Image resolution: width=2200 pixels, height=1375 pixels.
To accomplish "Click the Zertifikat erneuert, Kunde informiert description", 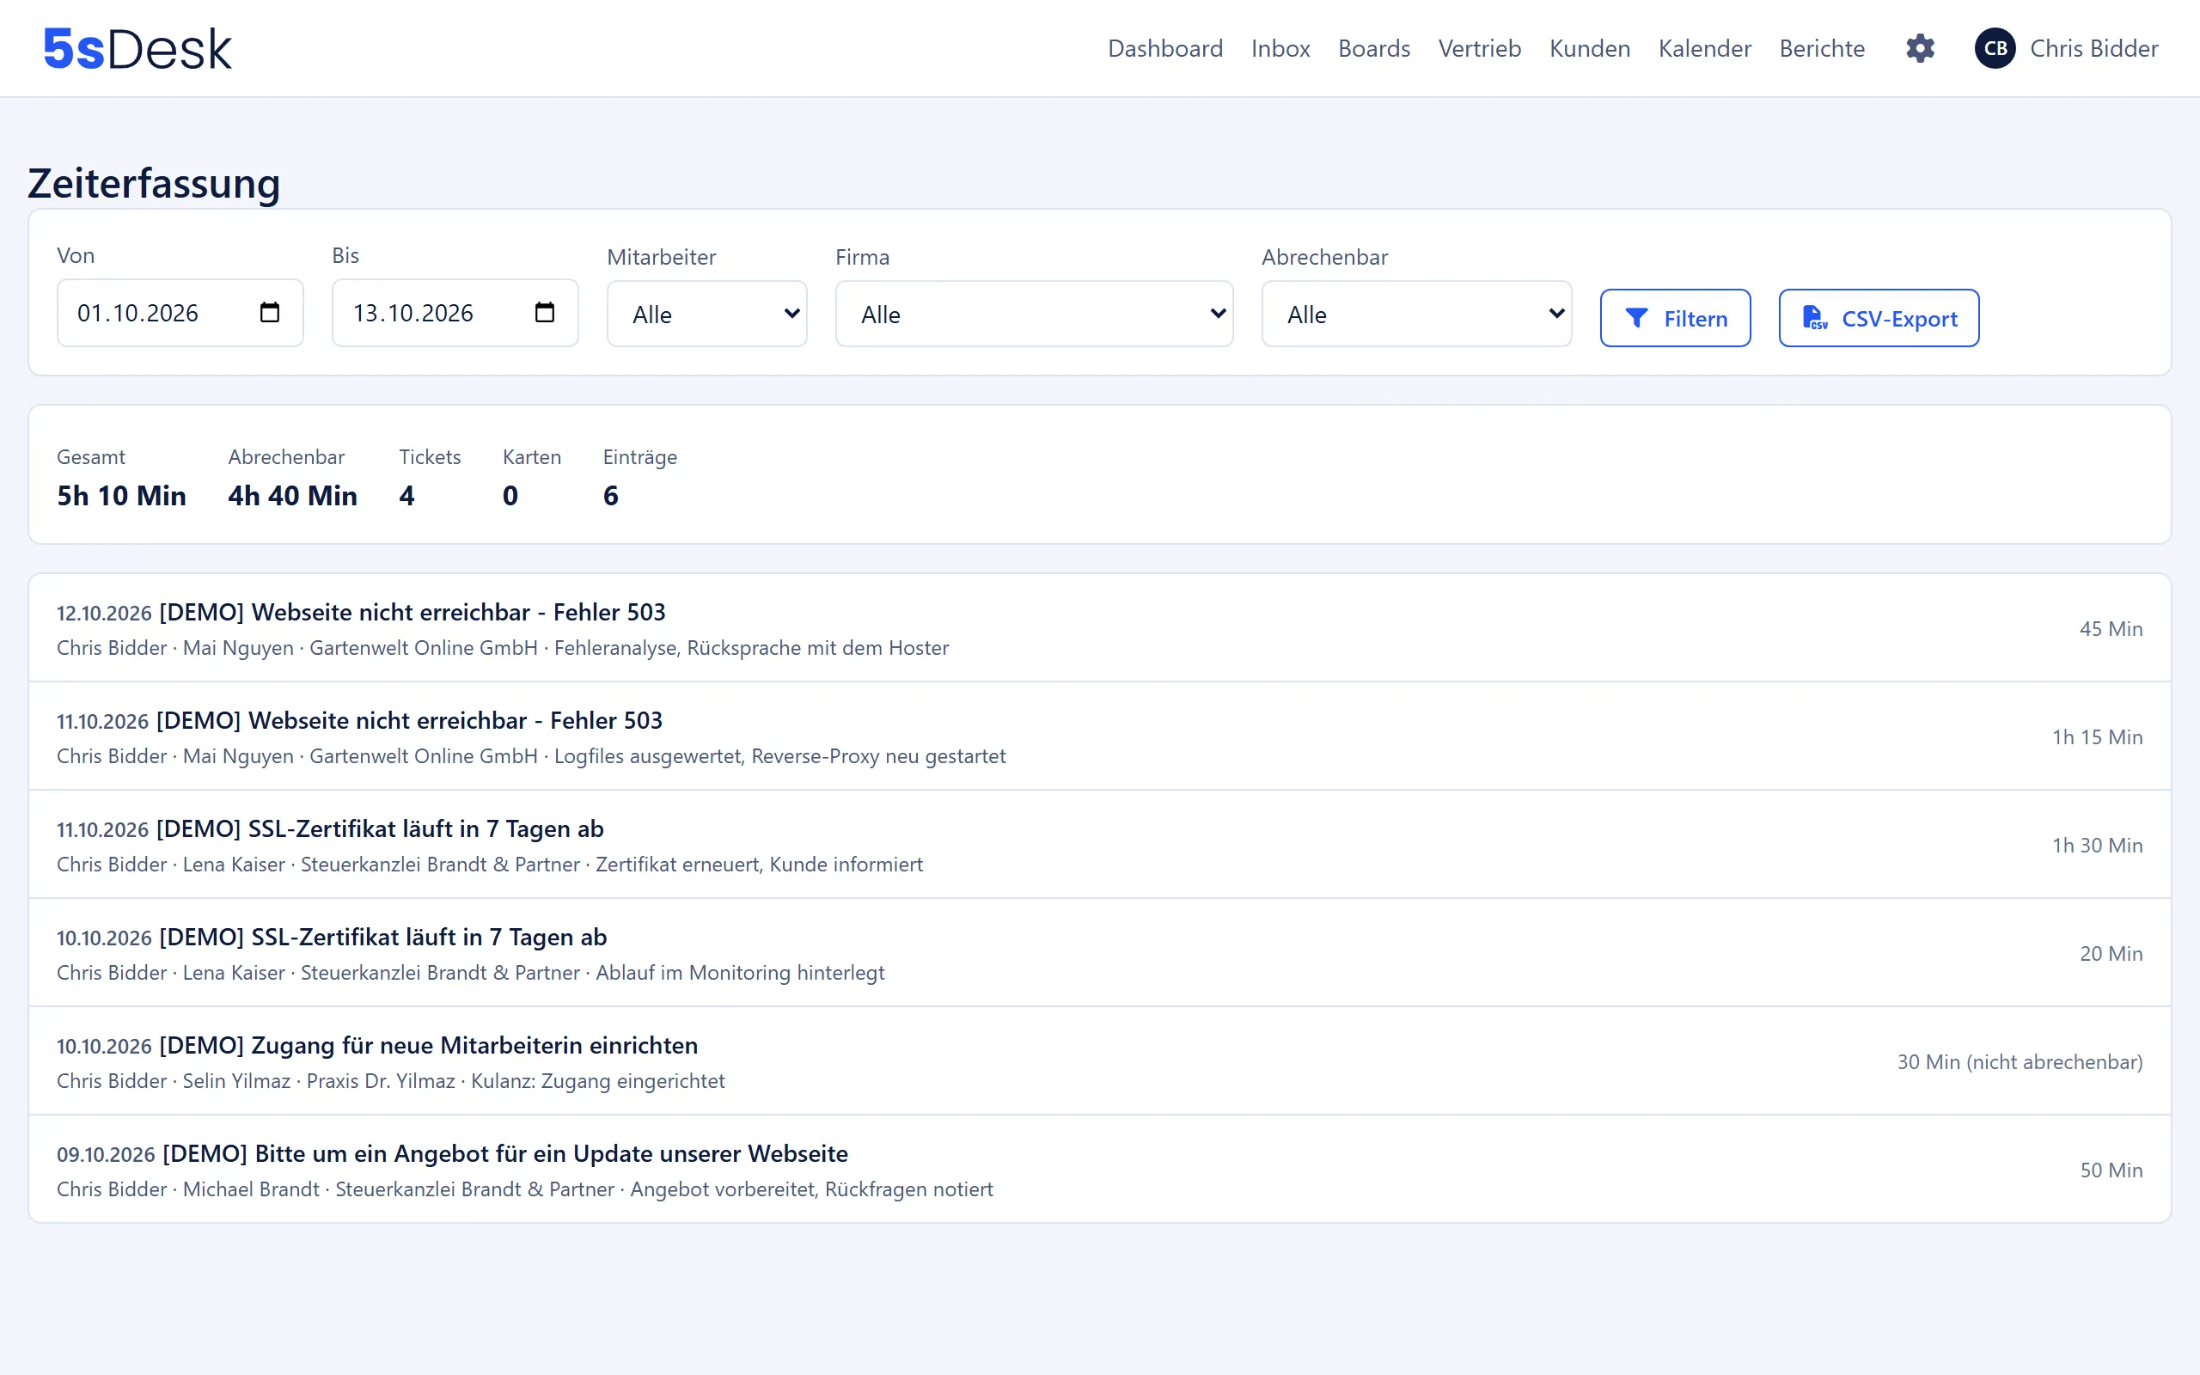I will [758, 864].
